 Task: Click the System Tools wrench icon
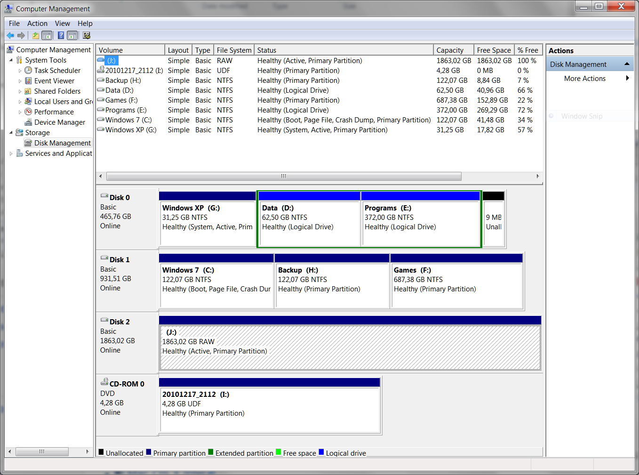[x=19, y=60]
